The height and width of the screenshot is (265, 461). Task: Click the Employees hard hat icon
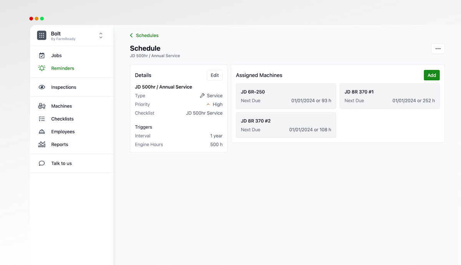pyautogui.click(x=42, y=132)
